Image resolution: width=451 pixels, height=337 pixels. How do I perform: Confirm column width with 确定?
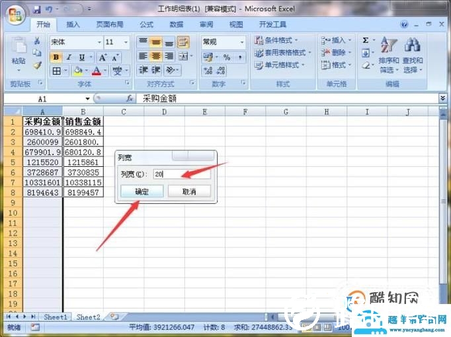(142, 191)
